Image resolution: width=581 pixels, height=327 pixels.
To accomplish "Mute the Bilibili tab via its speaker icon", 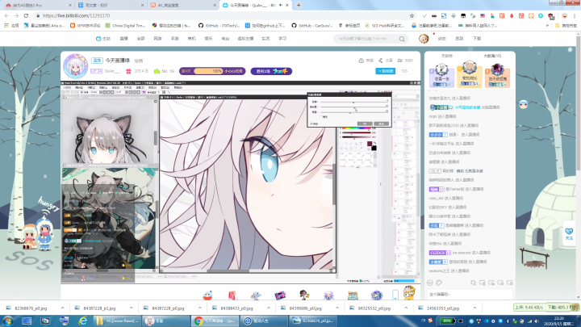I will coord(281,5).
